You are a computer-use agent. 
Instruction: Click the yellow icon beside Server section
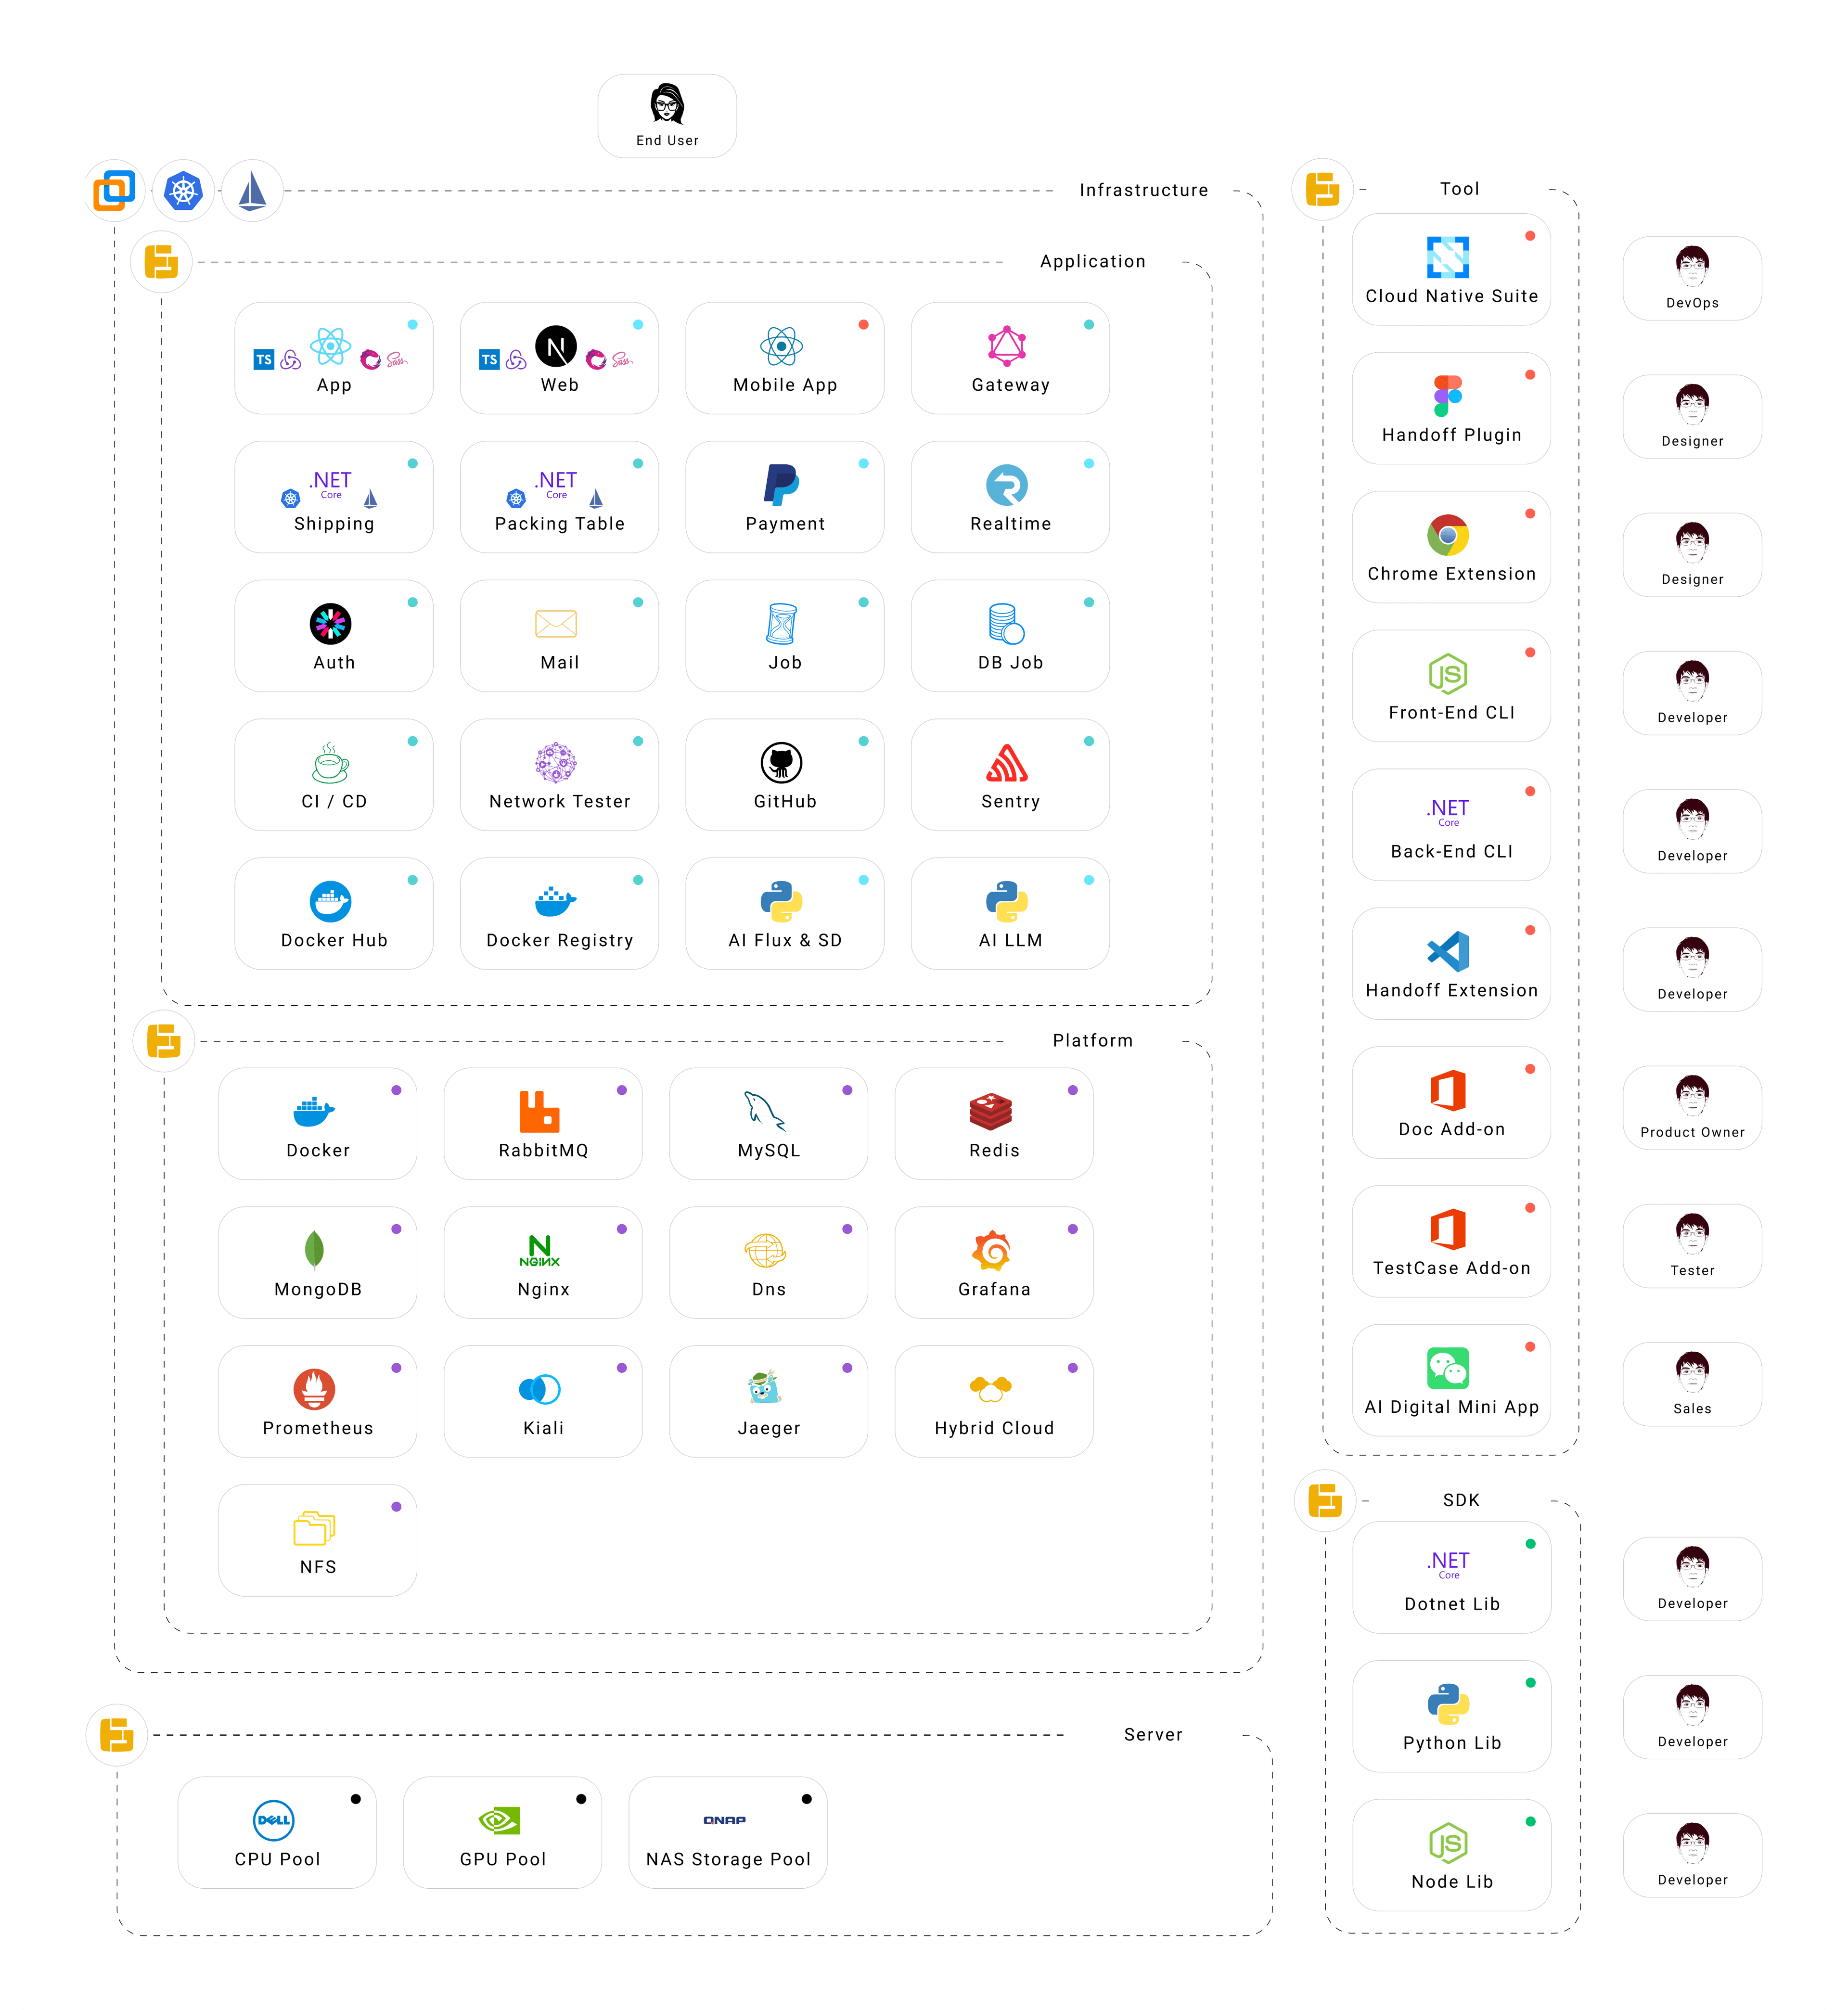click(117, 1735)
